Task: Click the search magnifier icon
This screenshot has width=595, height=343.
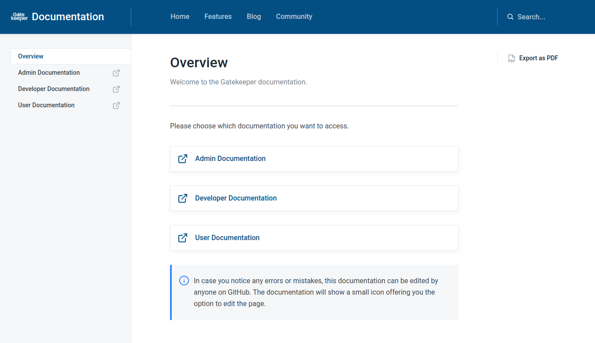Action: [x=510, y=17]
